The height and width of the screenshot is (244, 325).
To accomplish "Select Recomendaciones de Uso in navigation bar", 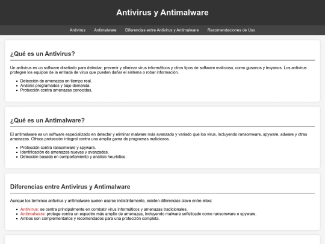I will [x=231, y=30].
